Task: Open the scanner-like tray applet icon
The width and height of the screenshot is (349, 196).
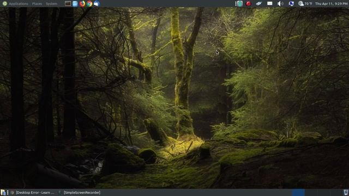Action: [258, 4]
